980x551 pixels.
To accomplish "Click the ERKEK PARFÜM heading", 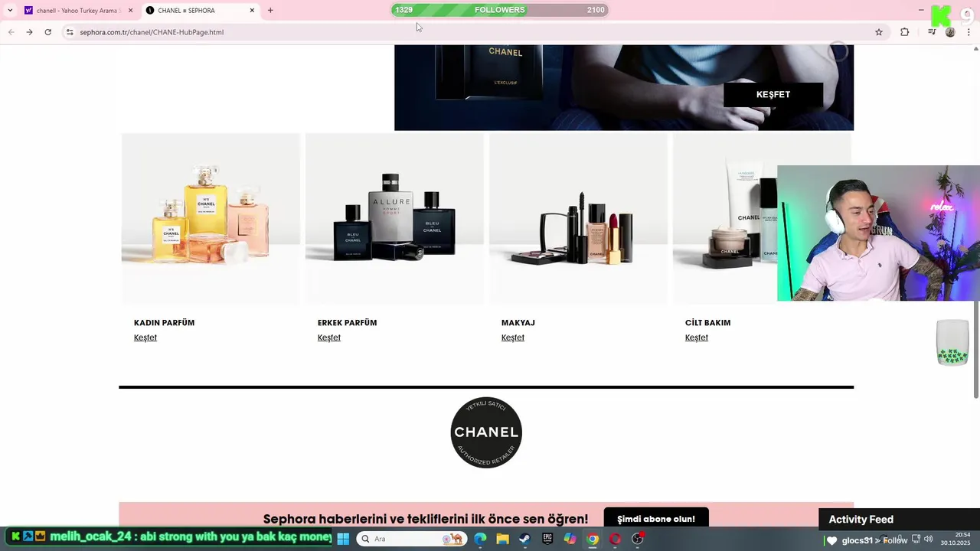I will coord(347,323).
